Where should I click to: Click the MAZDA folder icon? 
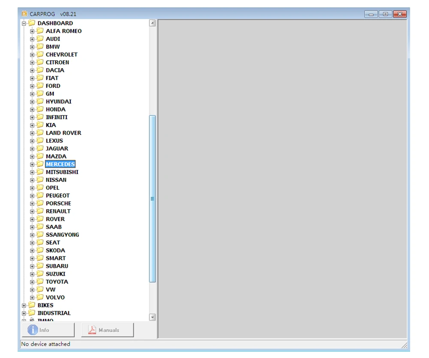point(40,156)
